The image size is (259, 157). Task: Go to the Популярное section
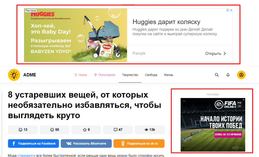105,75
